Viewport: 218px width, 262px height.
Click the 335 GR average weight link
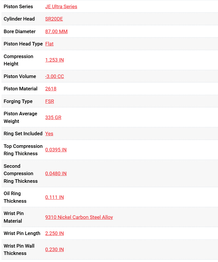[53, 117]
